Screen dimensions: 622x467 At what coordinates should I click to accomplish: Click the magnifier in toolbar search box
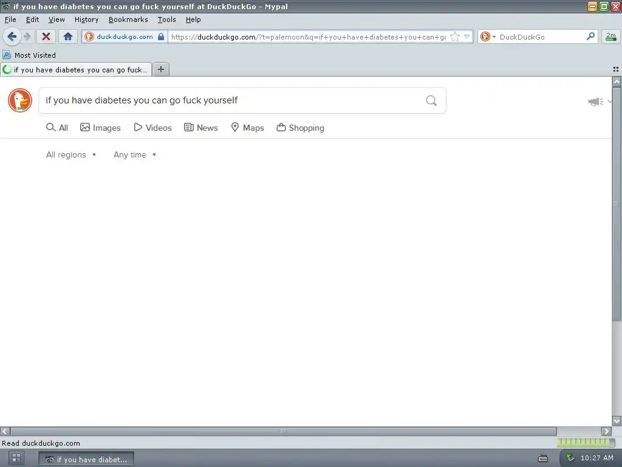590,36
